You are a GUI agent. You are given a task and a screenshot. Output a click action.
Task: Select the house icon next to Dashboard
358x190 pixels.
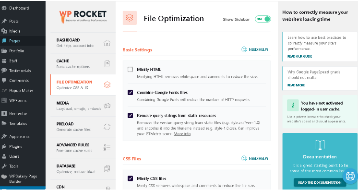point(107,43)
